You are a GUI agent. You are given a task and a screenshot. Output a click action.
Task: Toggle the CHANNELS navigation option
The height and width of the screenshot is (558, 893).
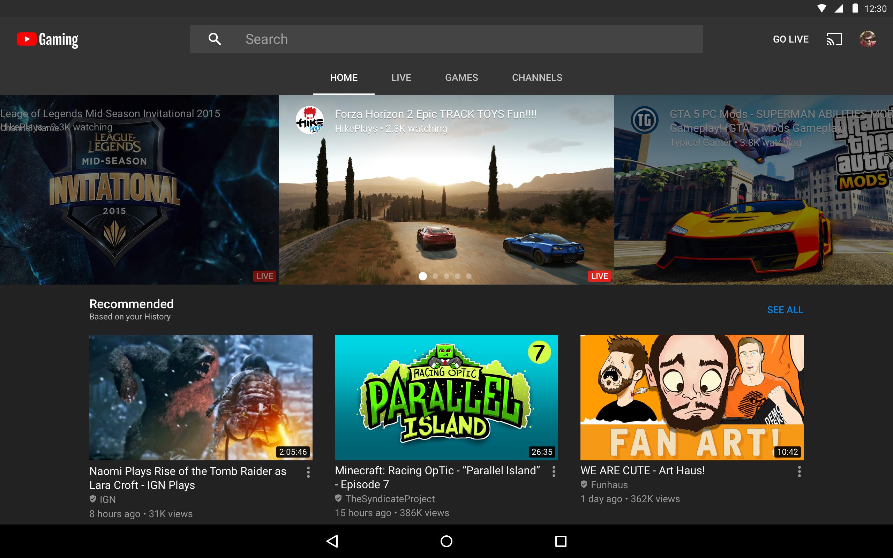538,77
